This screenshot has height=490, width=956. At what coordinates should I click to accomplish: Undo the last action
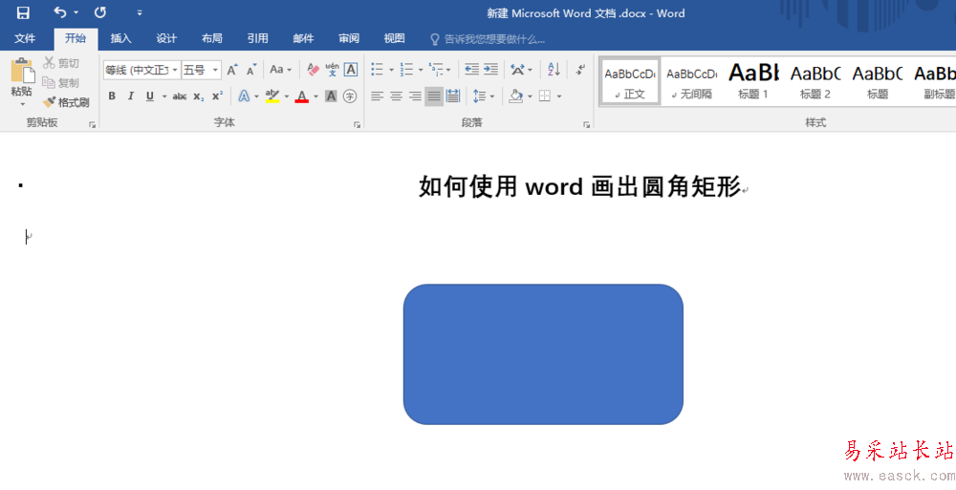pyautogui.click(x=59, y=12)
